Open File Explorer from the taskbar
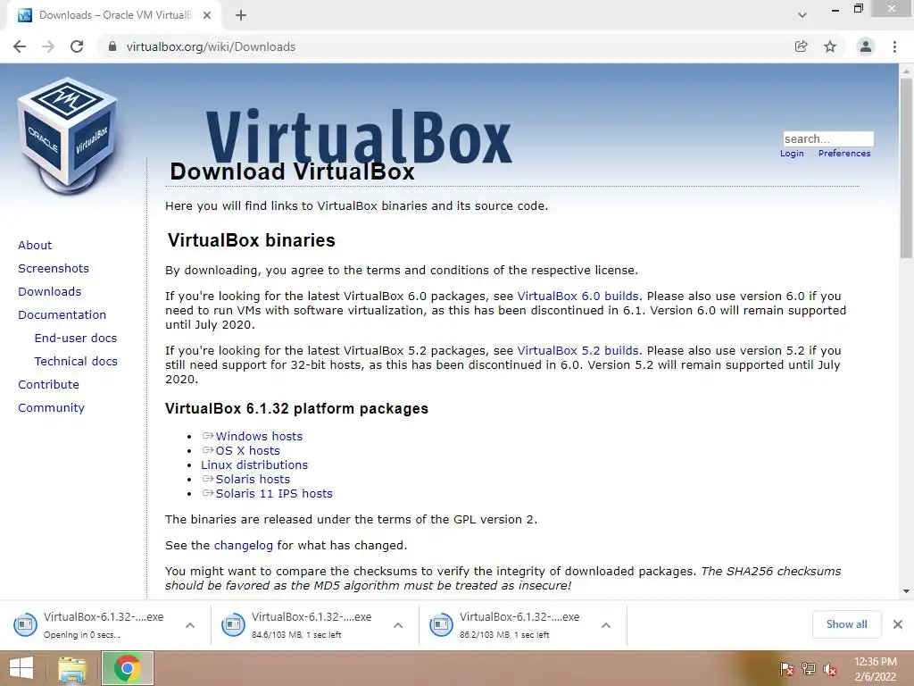Screen dimensions: 914x686 tap(72, 668)
